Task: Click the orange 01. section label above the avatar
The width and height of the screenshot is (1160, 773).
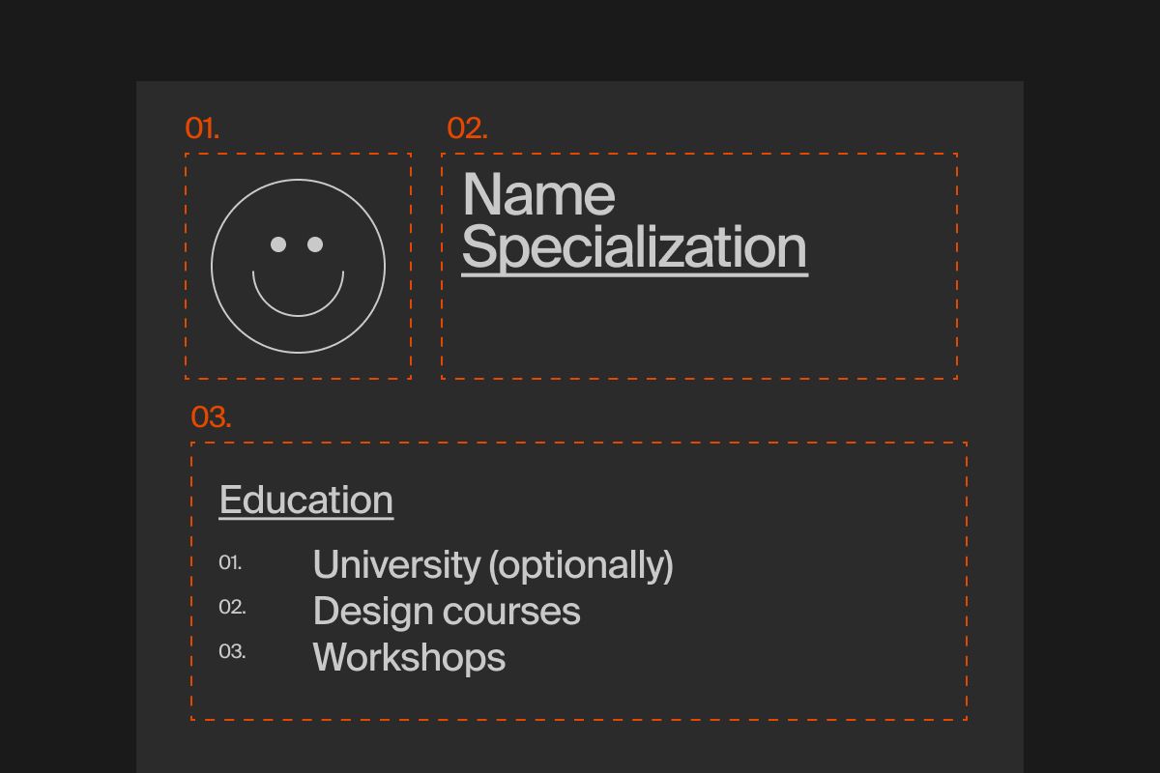Action: pos(202,129)
